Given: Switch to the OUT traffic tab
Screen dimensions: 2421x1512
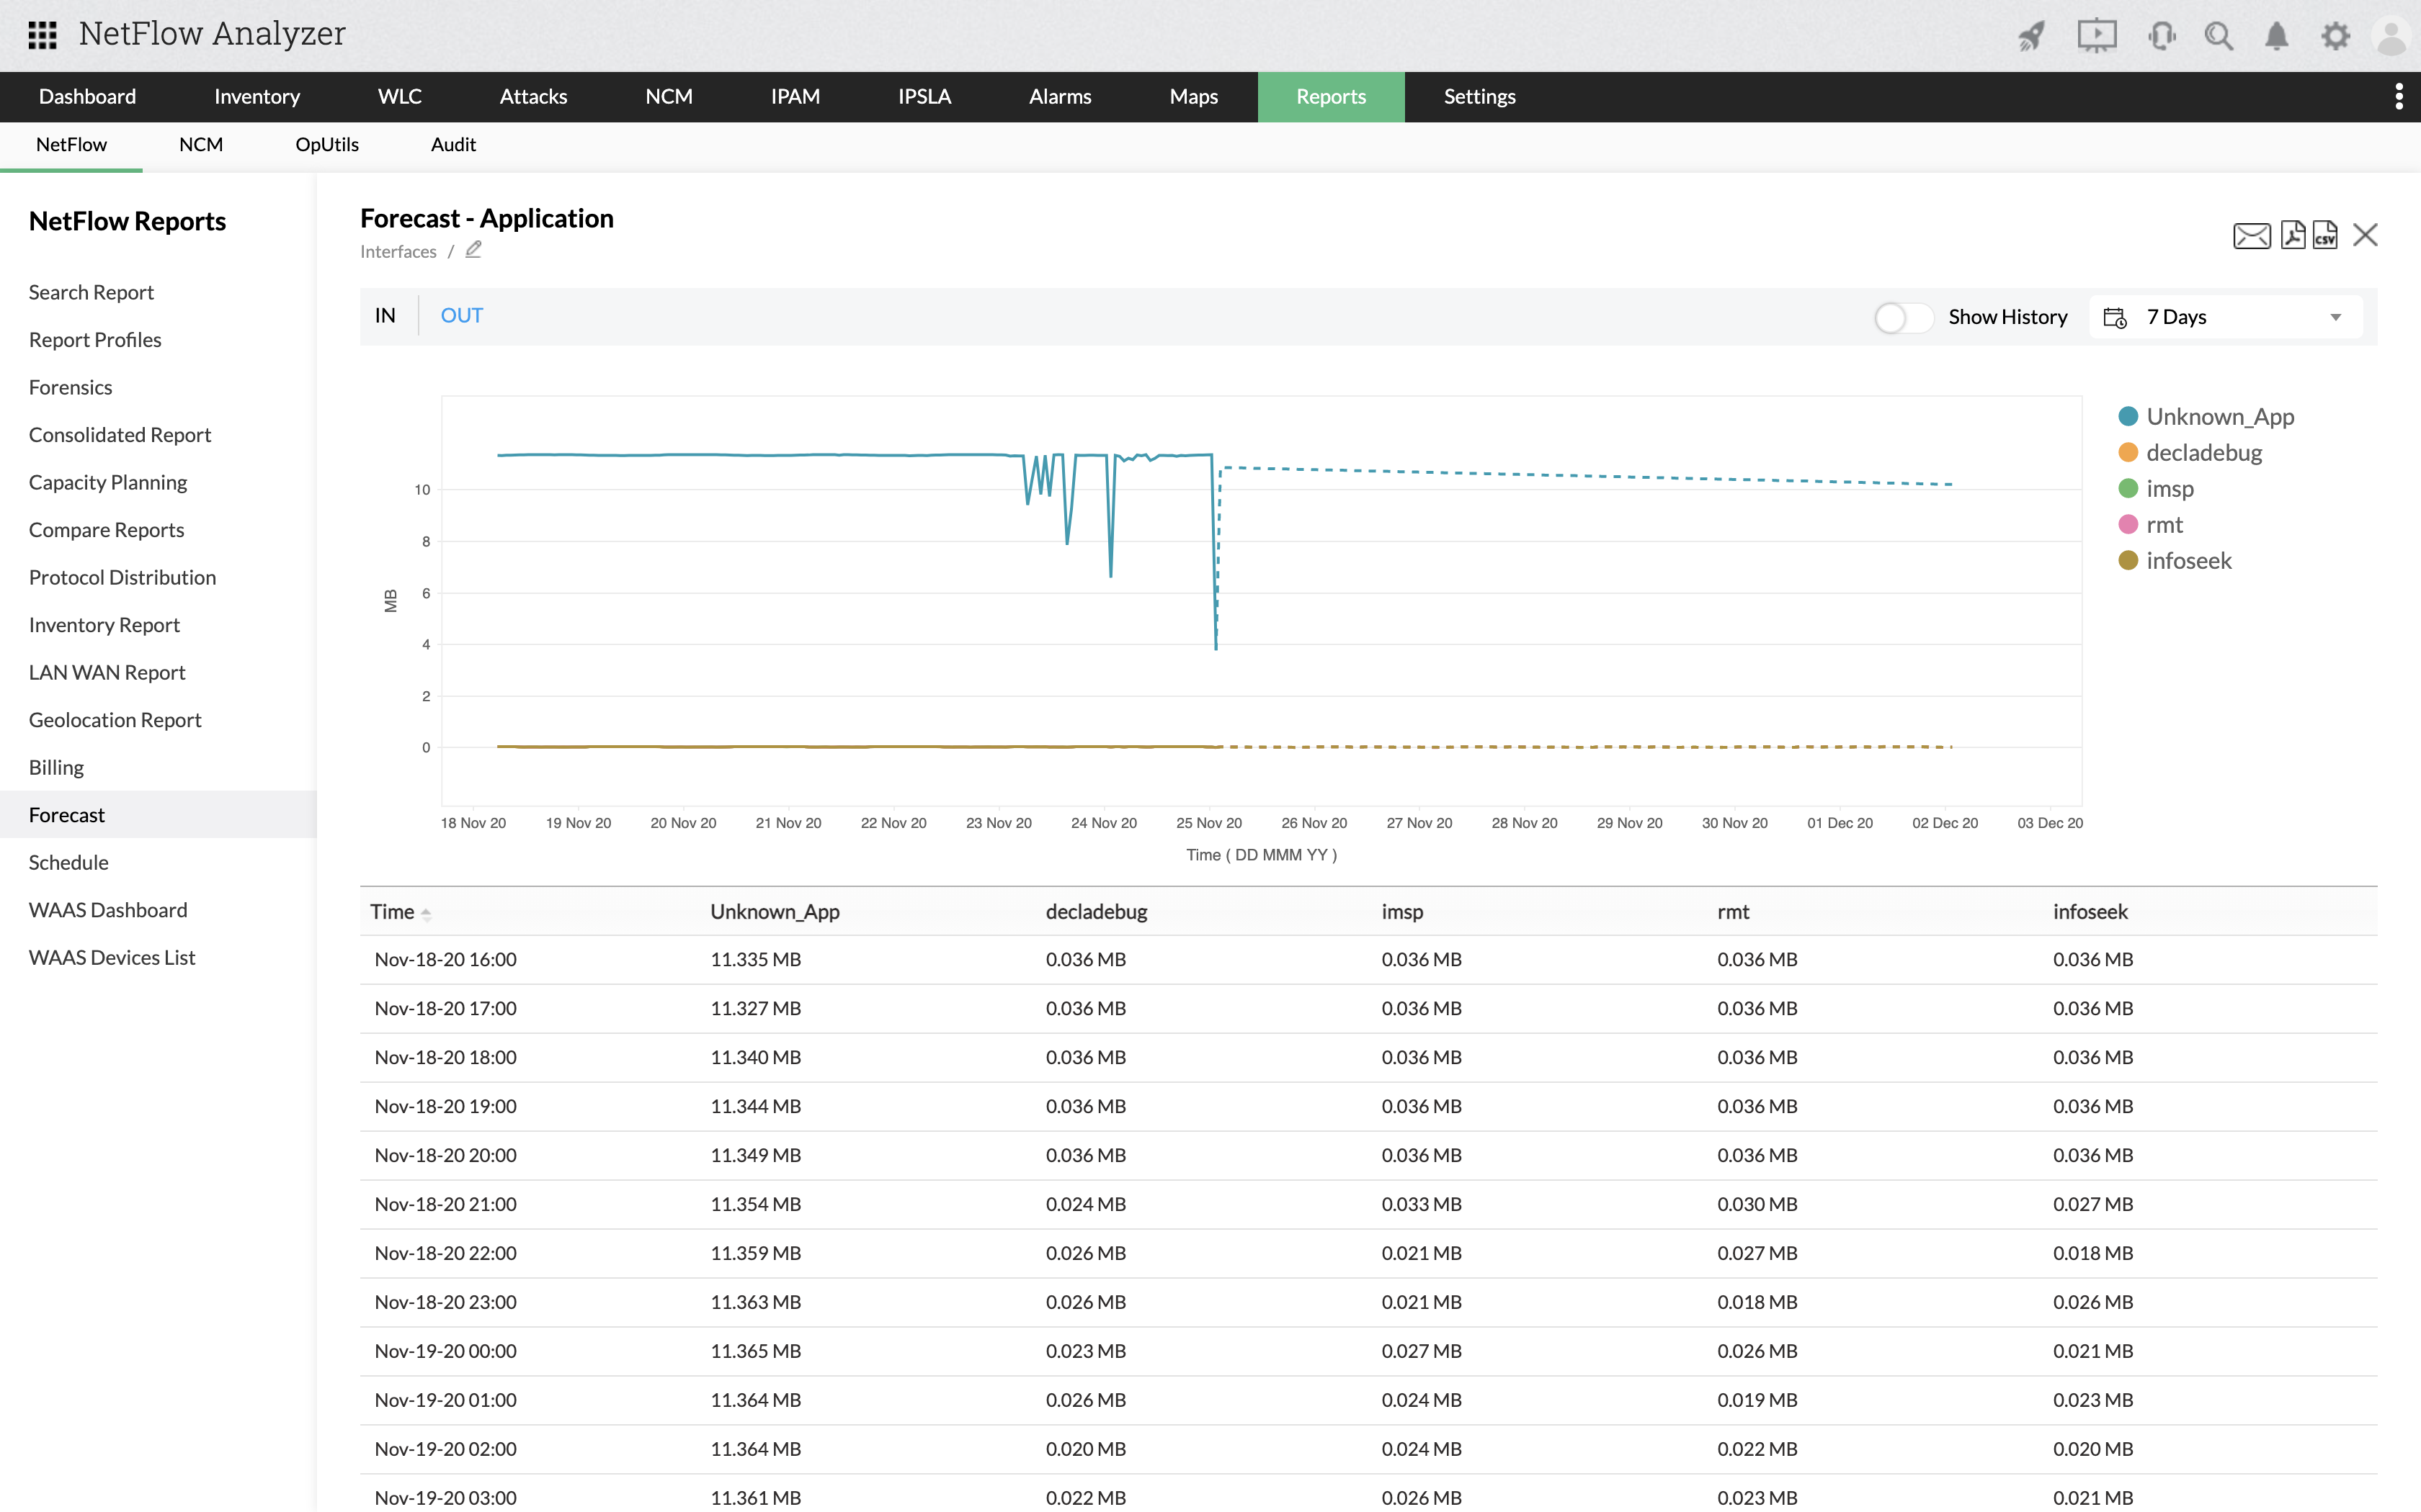Looking at the screenshot, I should pos(461,316).
